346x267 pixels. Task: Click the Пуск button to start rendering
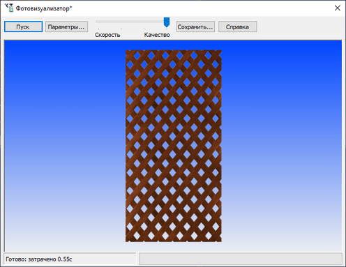23,26
